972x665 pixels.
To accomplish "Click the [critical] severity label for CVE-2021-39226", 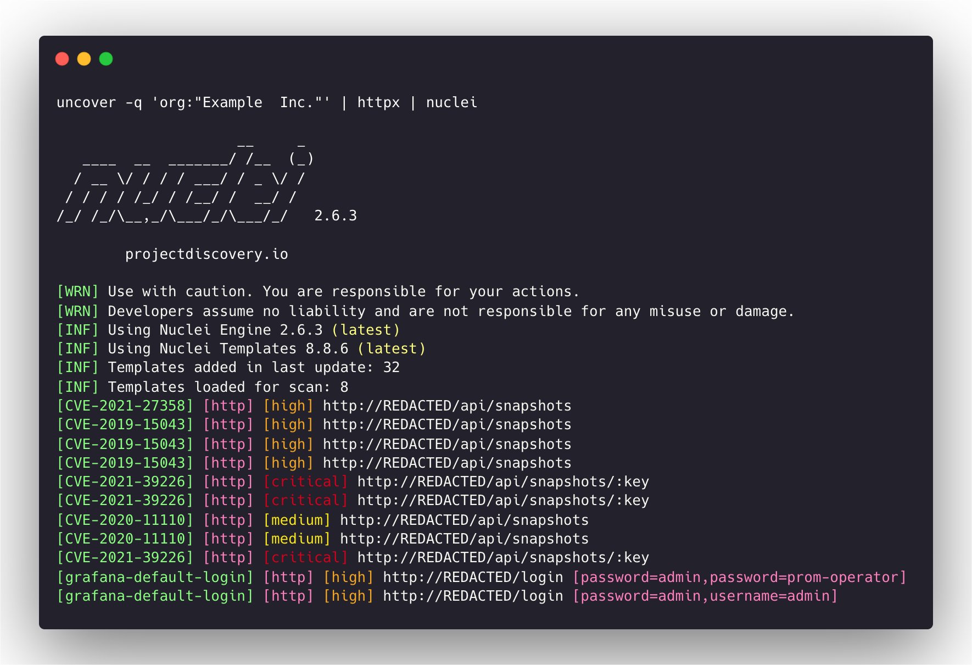I will 306,481.
